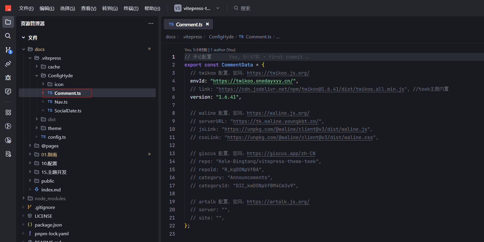Click the docs breadcrumb segment

(x=170, y=37)
